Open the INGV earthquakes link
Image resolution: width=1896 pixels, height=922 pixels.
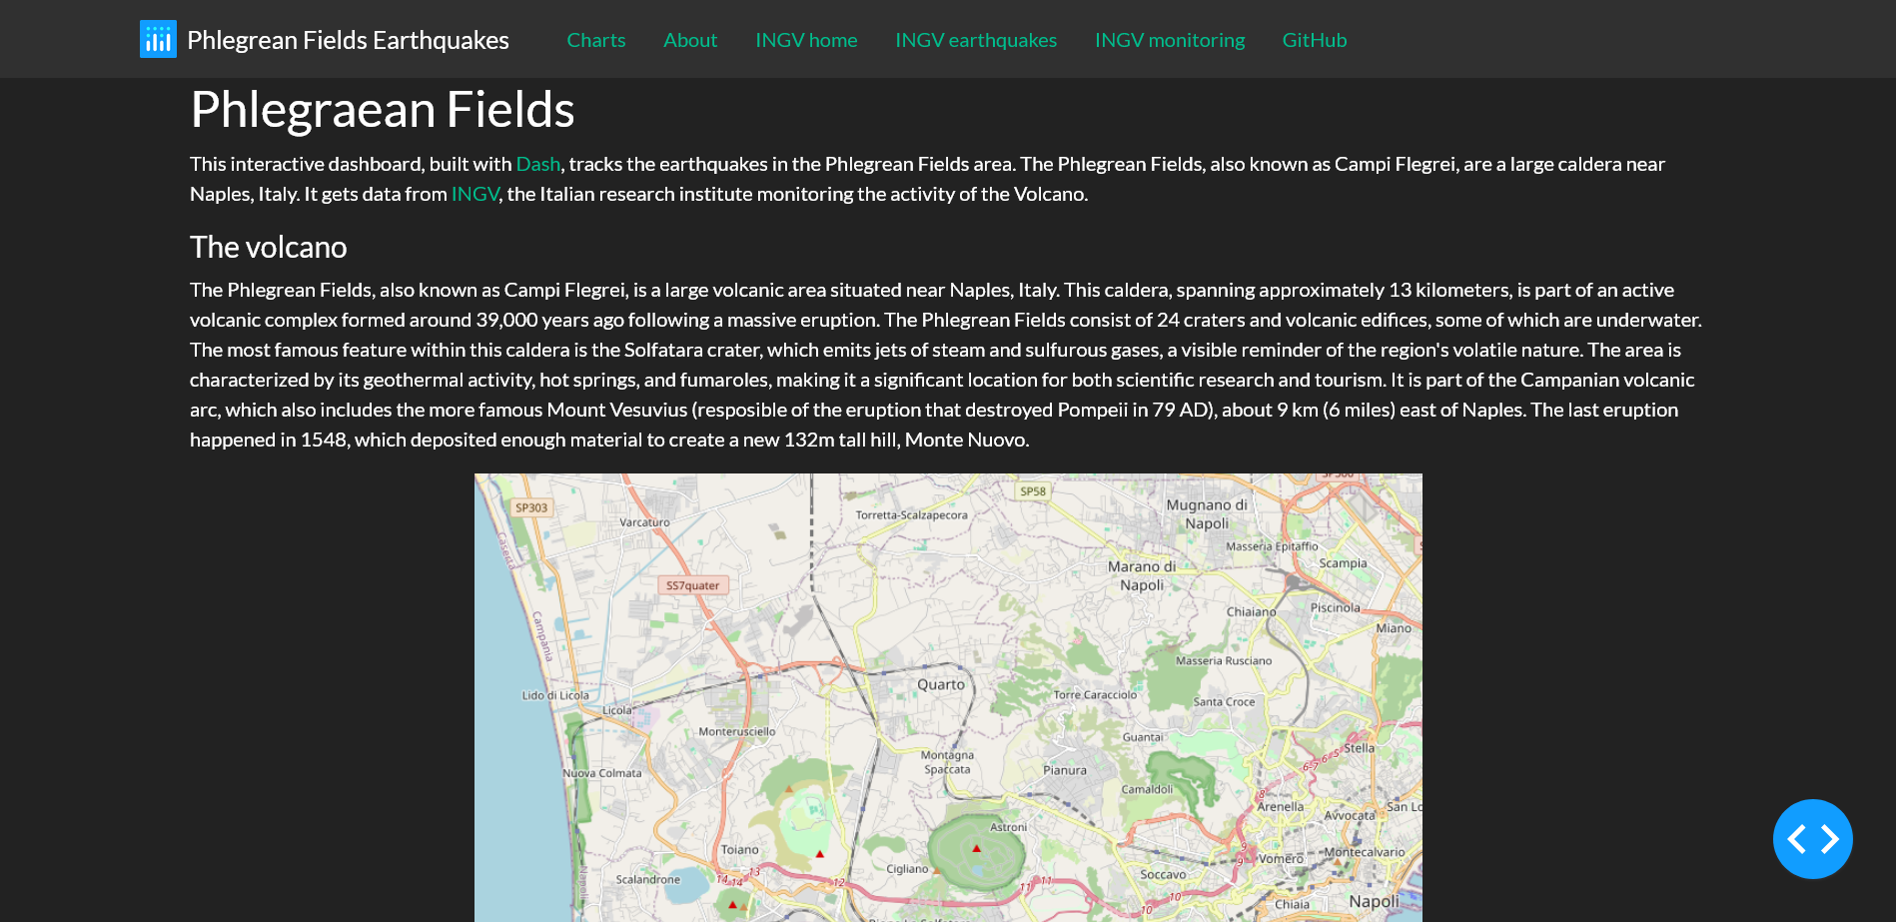click(x=976, y=40)
